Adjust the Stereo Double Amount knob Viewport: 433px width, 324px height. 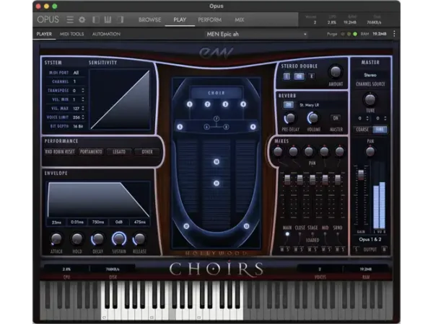(x=336, y=71)
